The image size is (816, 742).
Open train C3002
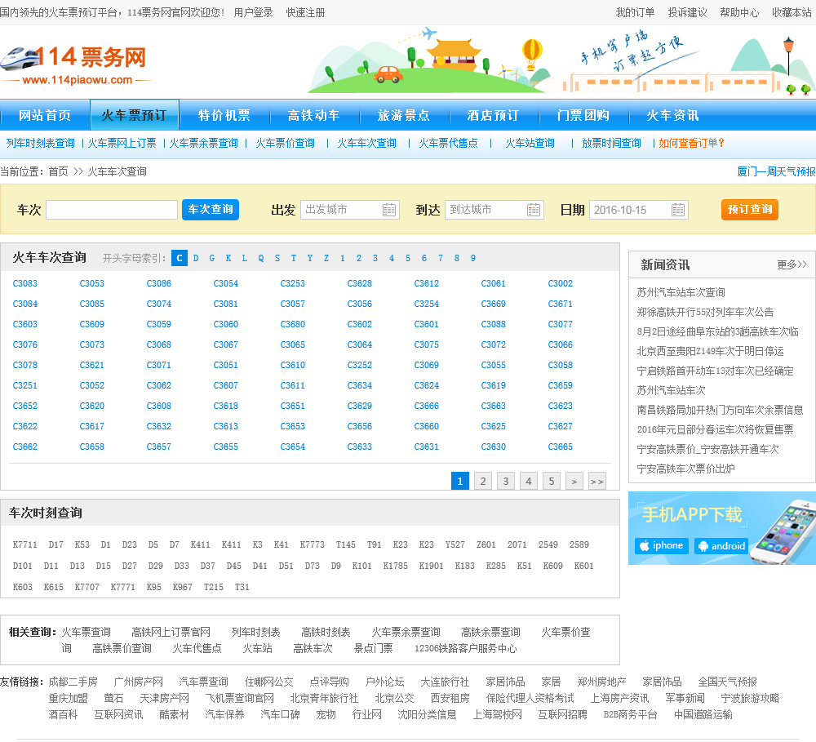tap(560, 283)
